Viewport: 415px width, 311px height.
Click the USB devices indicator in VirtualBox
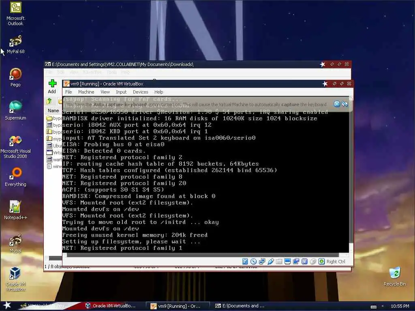click(x=270, y=262)
